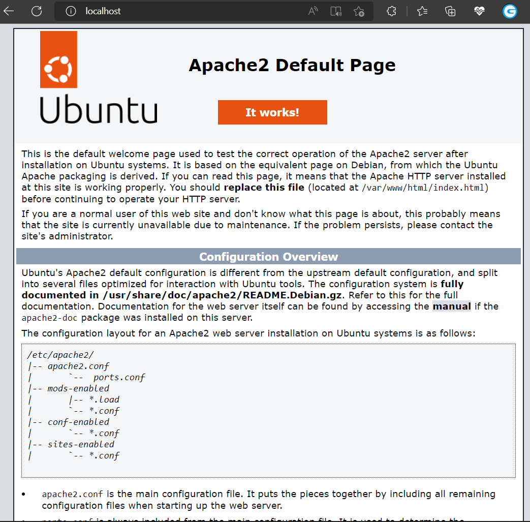530x522 pixels.
Task: Add page to favorites star-plus icon
Action: click(x=359, y=11)
